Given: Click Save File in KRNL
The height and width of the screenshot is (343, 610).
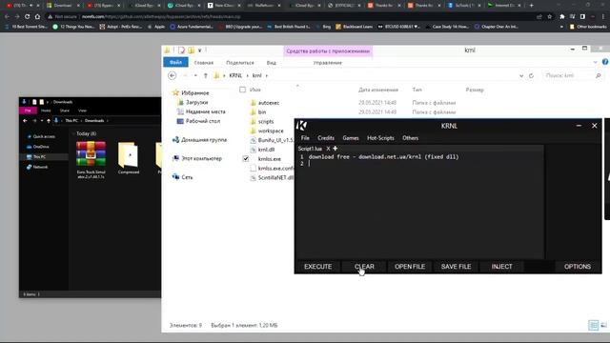Looking at the screenshot, I should pos(456,267).
